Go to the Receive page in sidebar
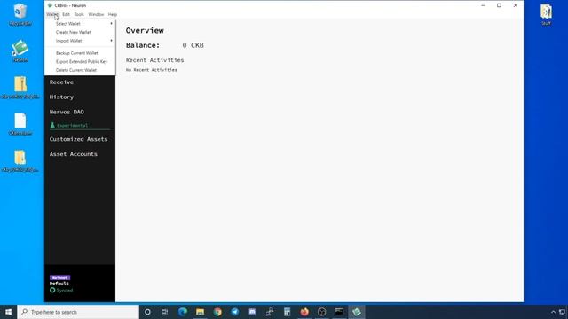Screen dimensions: 568x319 61,82
